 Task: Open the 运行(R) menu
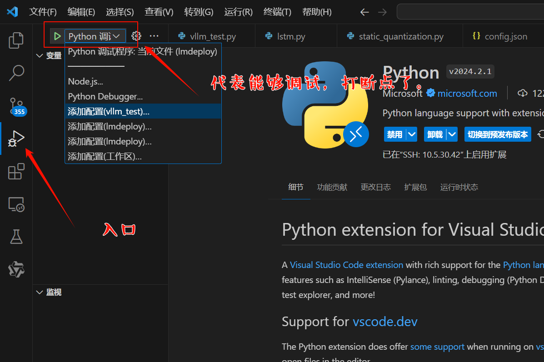[x=238, y=12]
